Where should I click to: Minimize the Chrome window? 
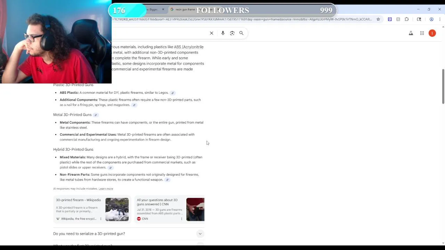coord(418,9)
